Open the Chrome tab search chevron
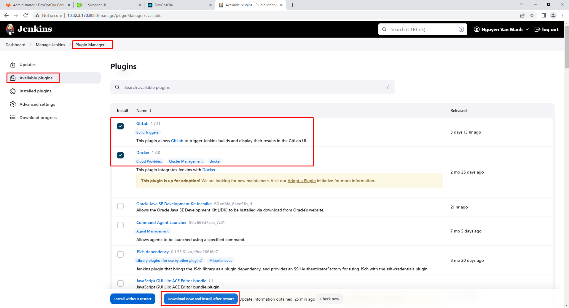Screen dimensions: 569x308 click(x=522, y=4)
